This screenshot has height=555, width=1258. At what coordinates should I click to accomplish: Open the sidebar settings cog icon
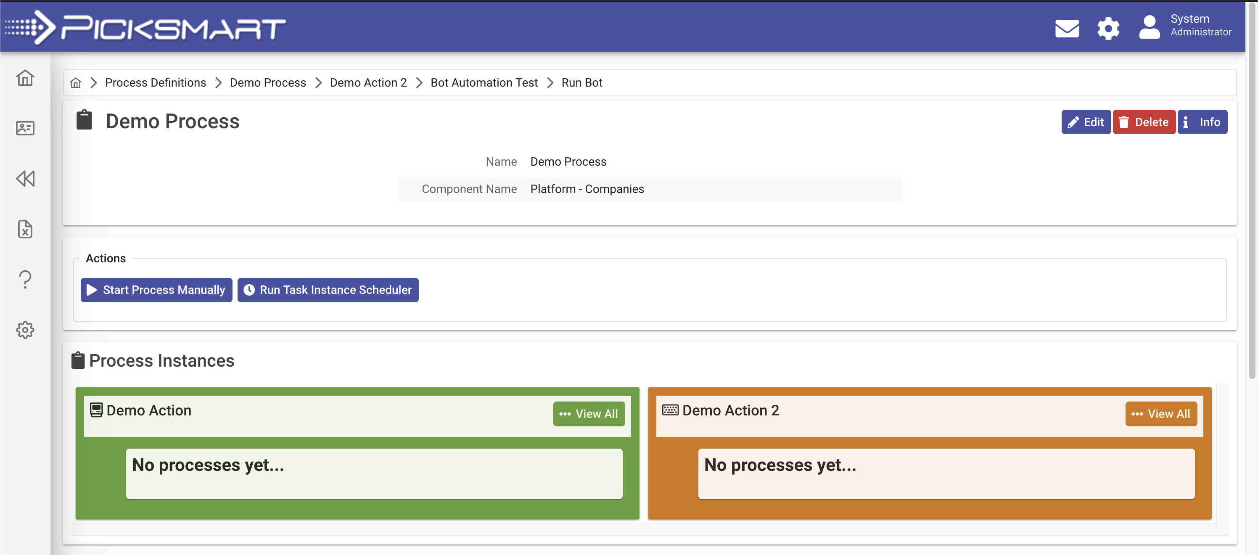pos(25,330)
